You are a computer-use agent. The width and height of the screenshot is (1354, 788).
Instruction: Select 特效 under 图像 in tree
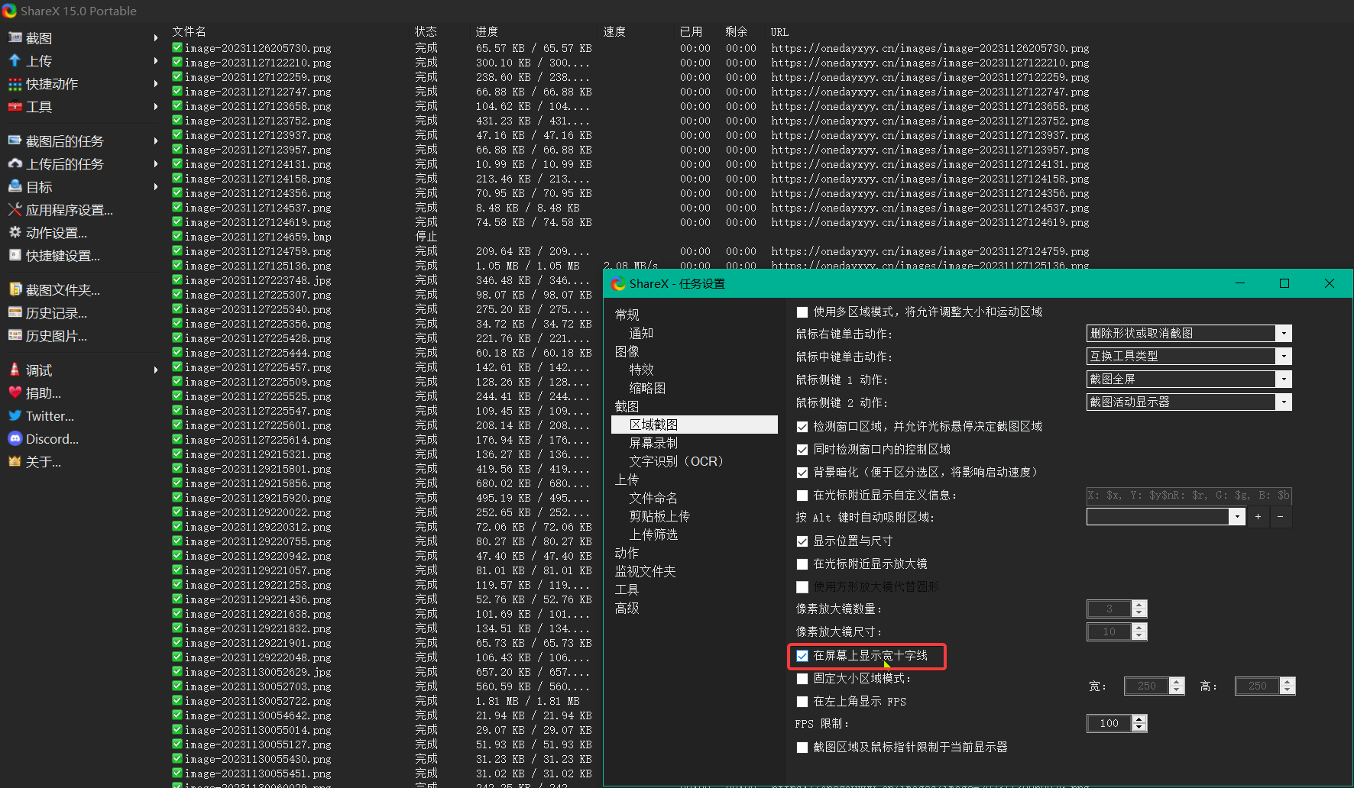coord(641,370)
